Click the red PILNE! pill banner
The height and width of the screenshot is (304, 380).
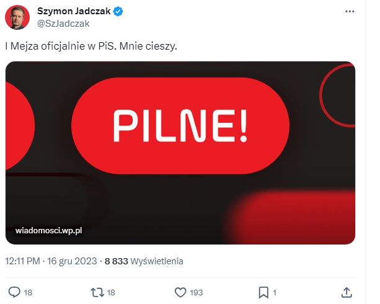(180, 126)
